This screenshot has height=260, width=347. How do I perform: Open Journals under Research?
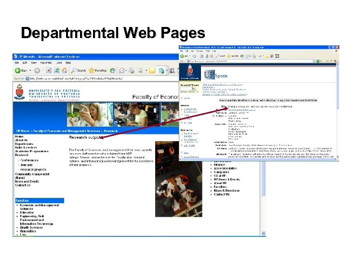27,165
